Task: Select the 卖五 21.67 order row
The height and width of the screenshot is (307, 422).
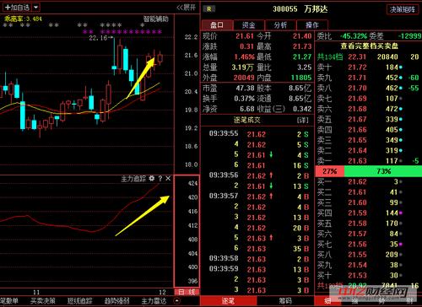Action: pyautogui.click(x=368, y=120)
